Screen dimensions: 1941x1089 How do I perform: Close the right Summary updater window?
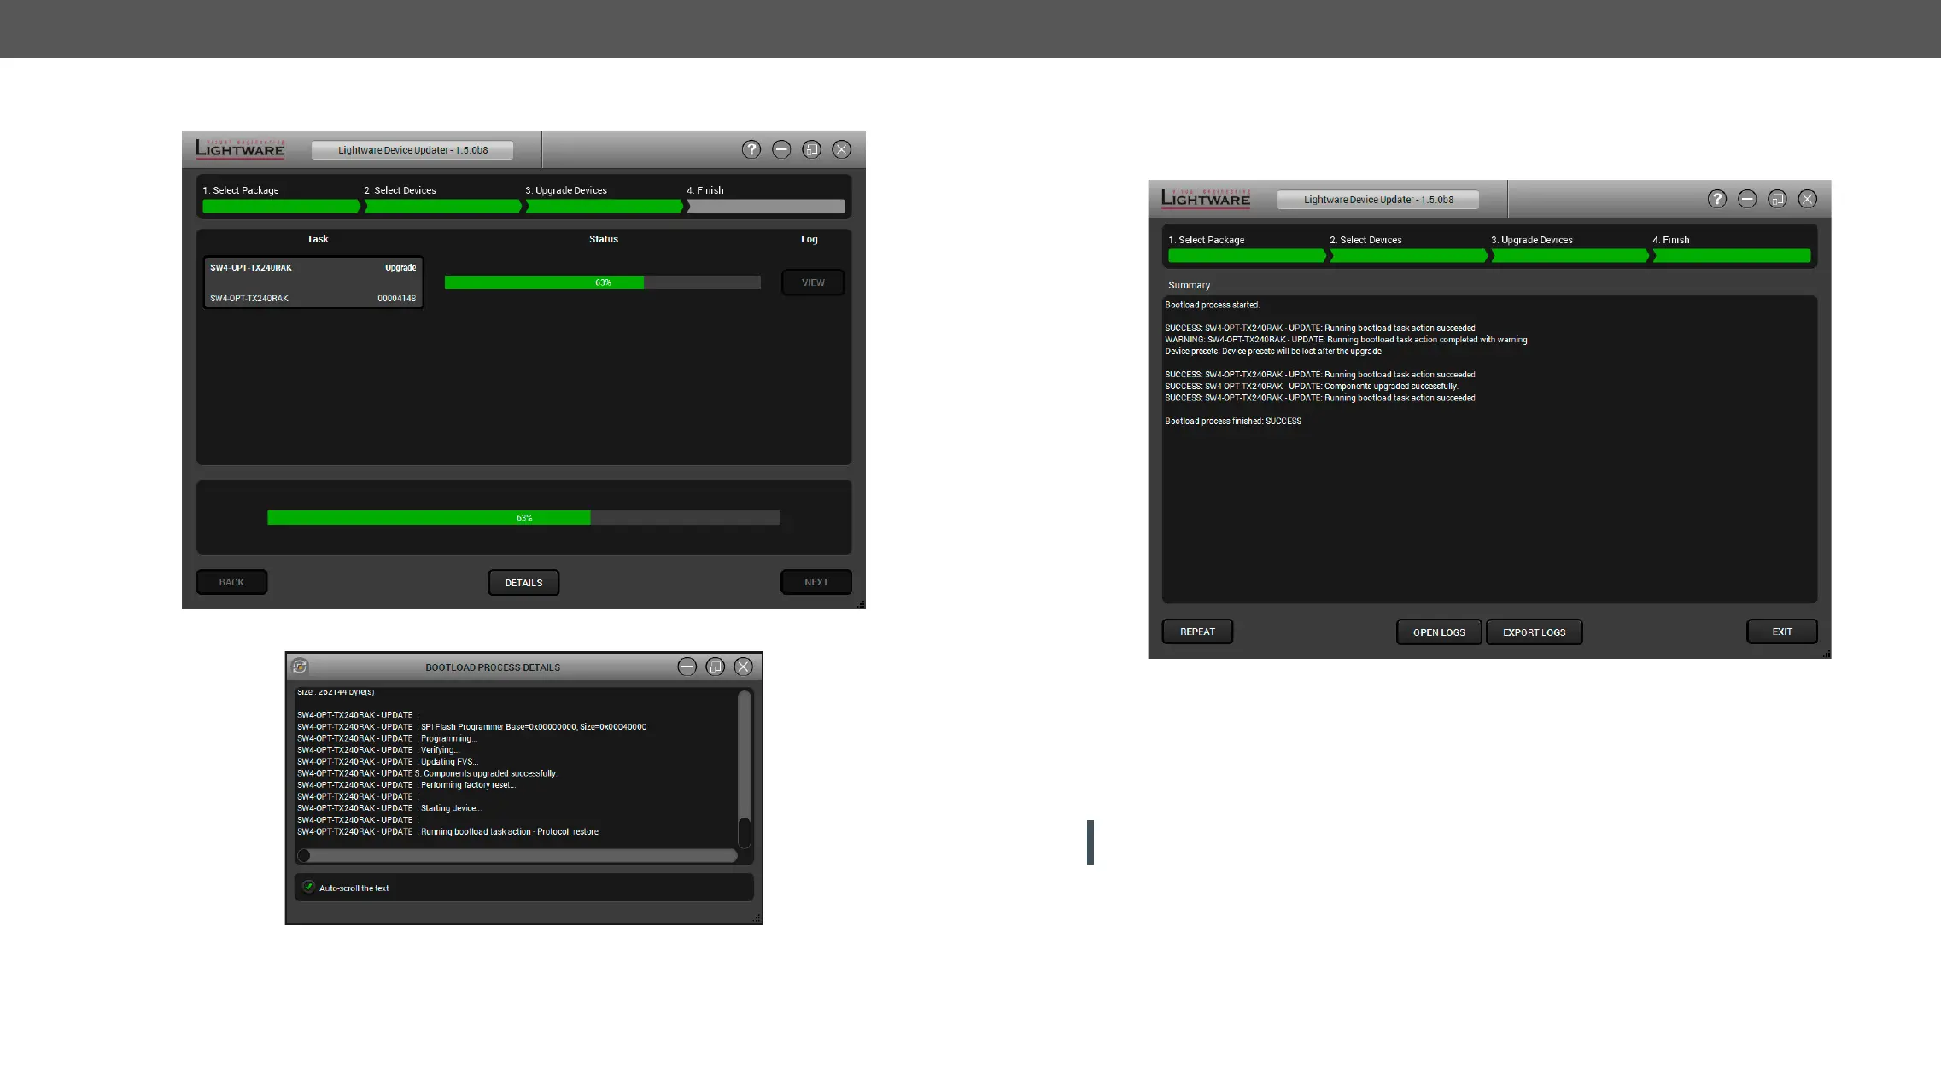click(x=1807, y=199)
